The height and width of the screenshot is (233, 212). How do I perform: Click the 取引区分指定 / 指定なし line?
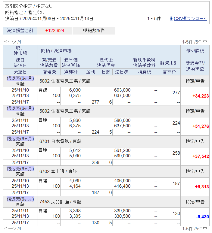[x=29, y=6]
